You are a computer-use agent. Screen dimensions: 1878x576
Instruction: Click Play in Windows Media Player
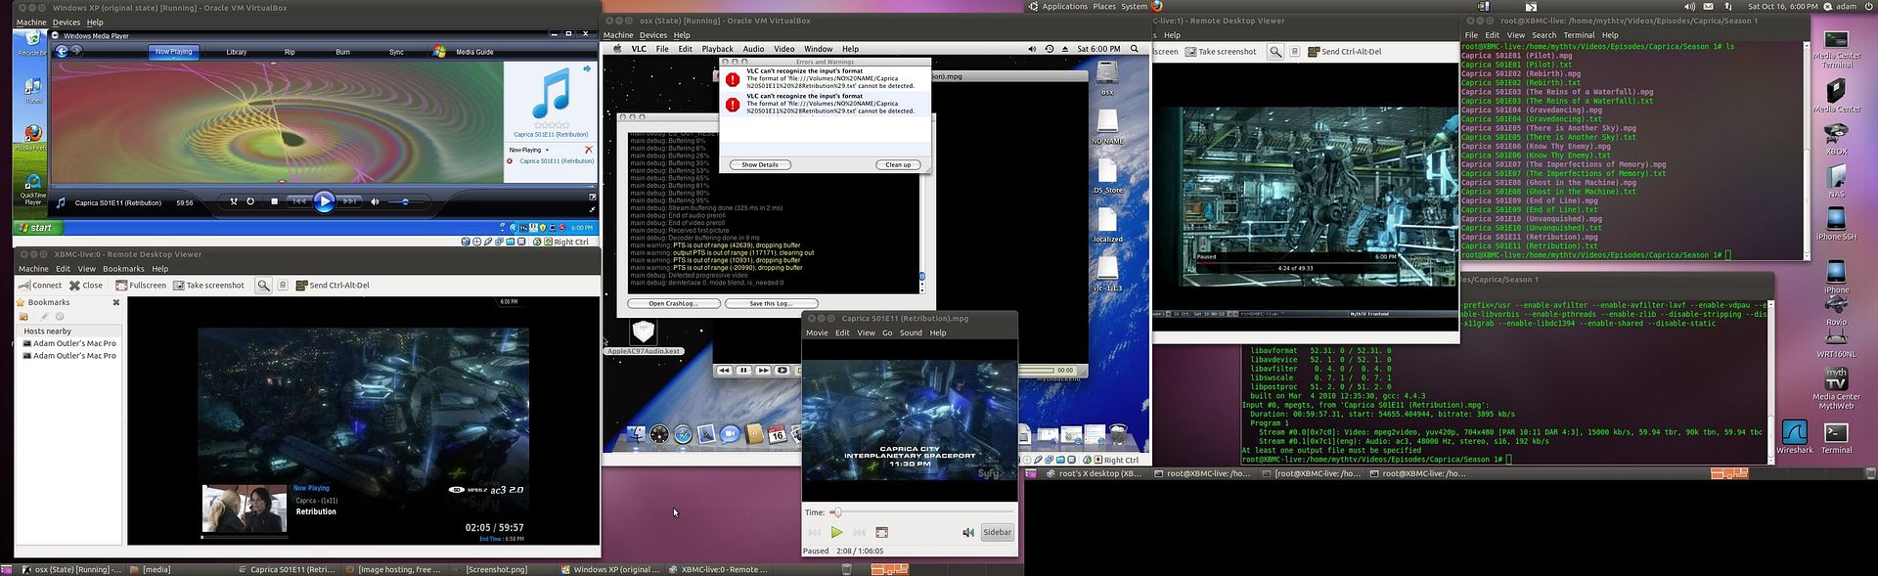pyautogui.click(x=324, y=202)
